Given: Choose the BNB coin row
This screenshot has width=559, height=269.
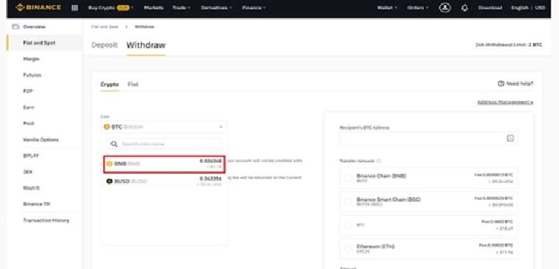Looking at the screenshot, I should [x=164, y=164].
